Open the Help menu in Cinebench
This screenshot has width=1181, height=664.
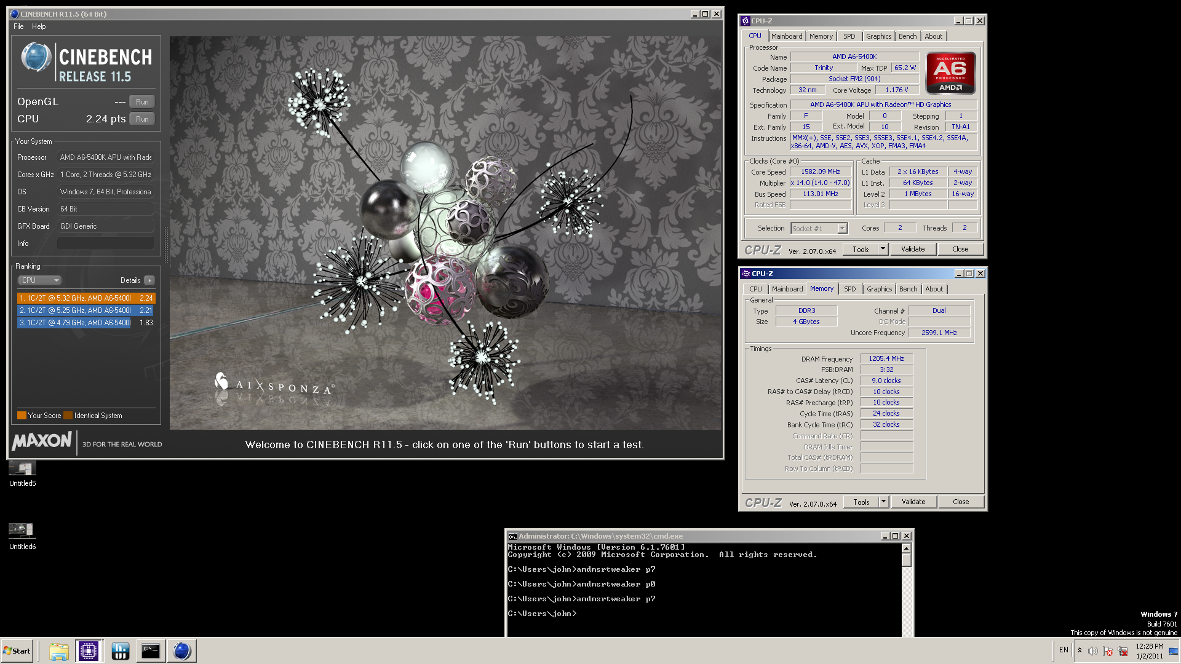click(39, 26)
